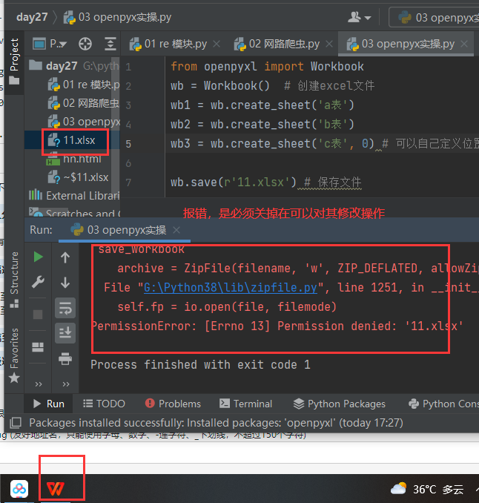The height and width of the screenshot is (503, 479).
Task: Close the 02 网路爬虫.py tab
Action: tap(329, 44)
